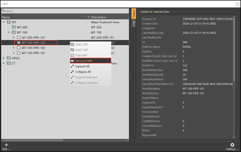Click the Add CWA folder icon
The height and width of the screenshot is (152, 241).
[72, 44]
